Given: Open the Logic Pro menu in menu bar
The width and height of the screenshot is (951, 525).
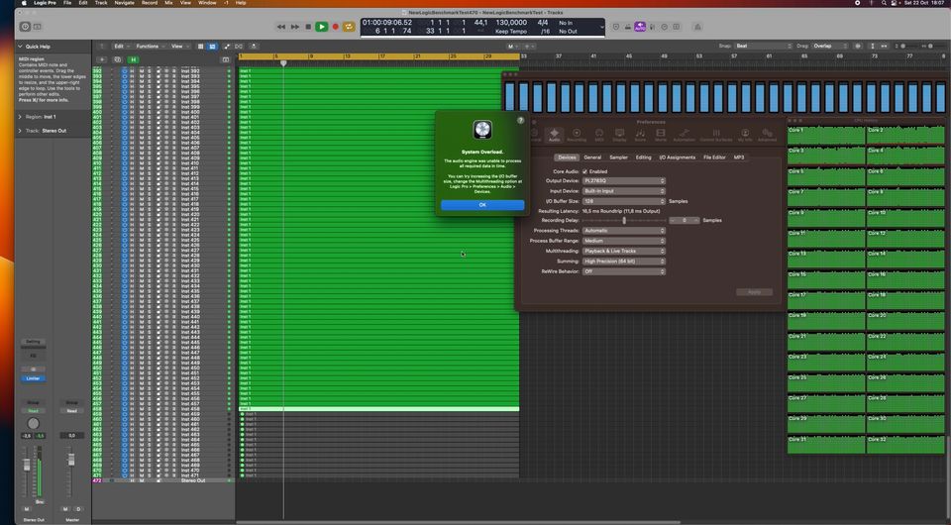Looking at the screenshot, I should tap(45, 3).
